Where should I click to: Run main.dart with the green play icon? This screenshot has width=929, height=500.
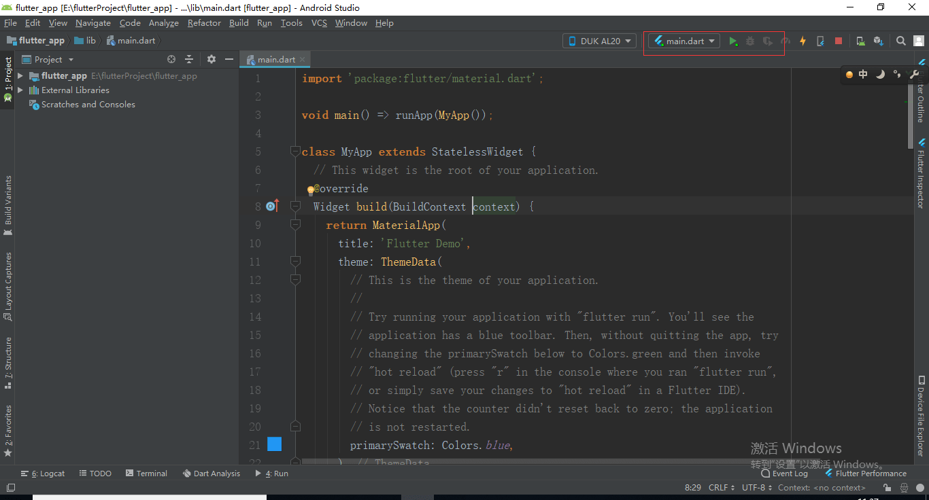pos(733,41)
